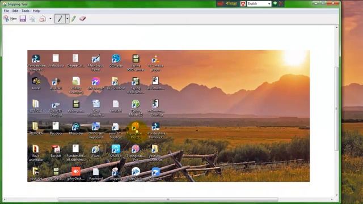Screen dimensions: 363x204
Task: Select the Eraser tool
Action: 82,19
